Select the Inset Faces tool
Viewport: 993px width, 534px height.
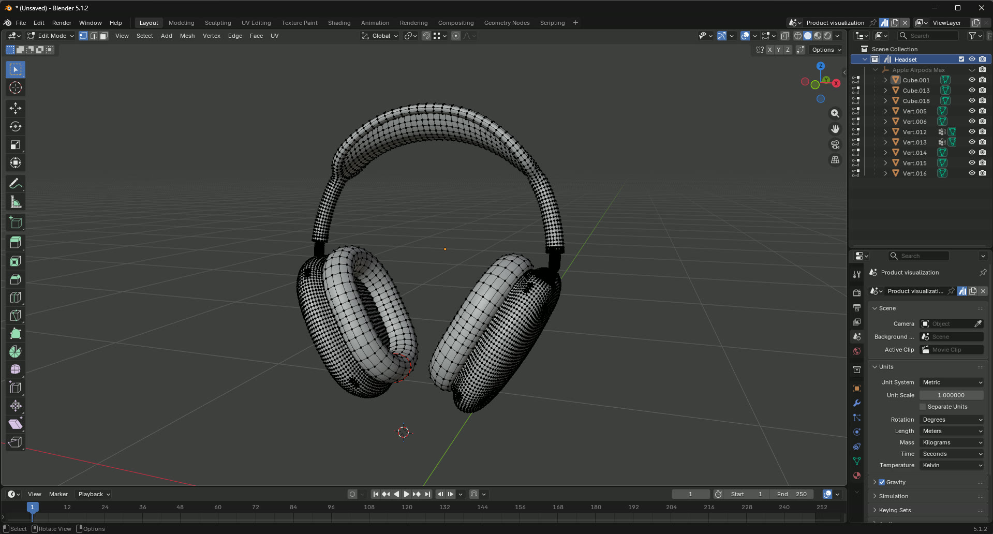point(16,261)
